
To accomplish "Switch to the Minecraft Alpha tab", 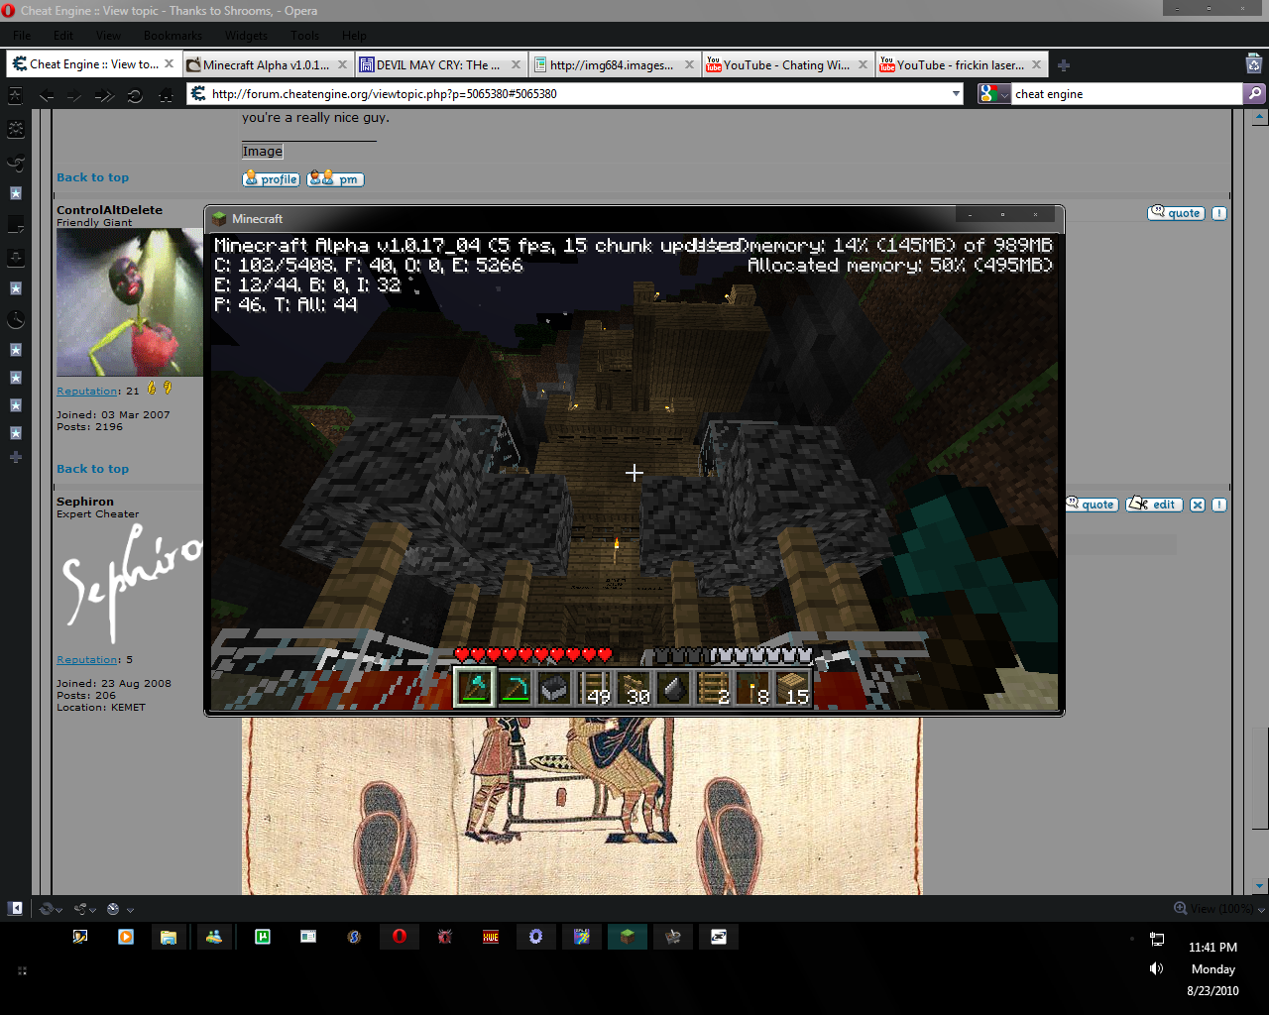I will pos(266,65).
